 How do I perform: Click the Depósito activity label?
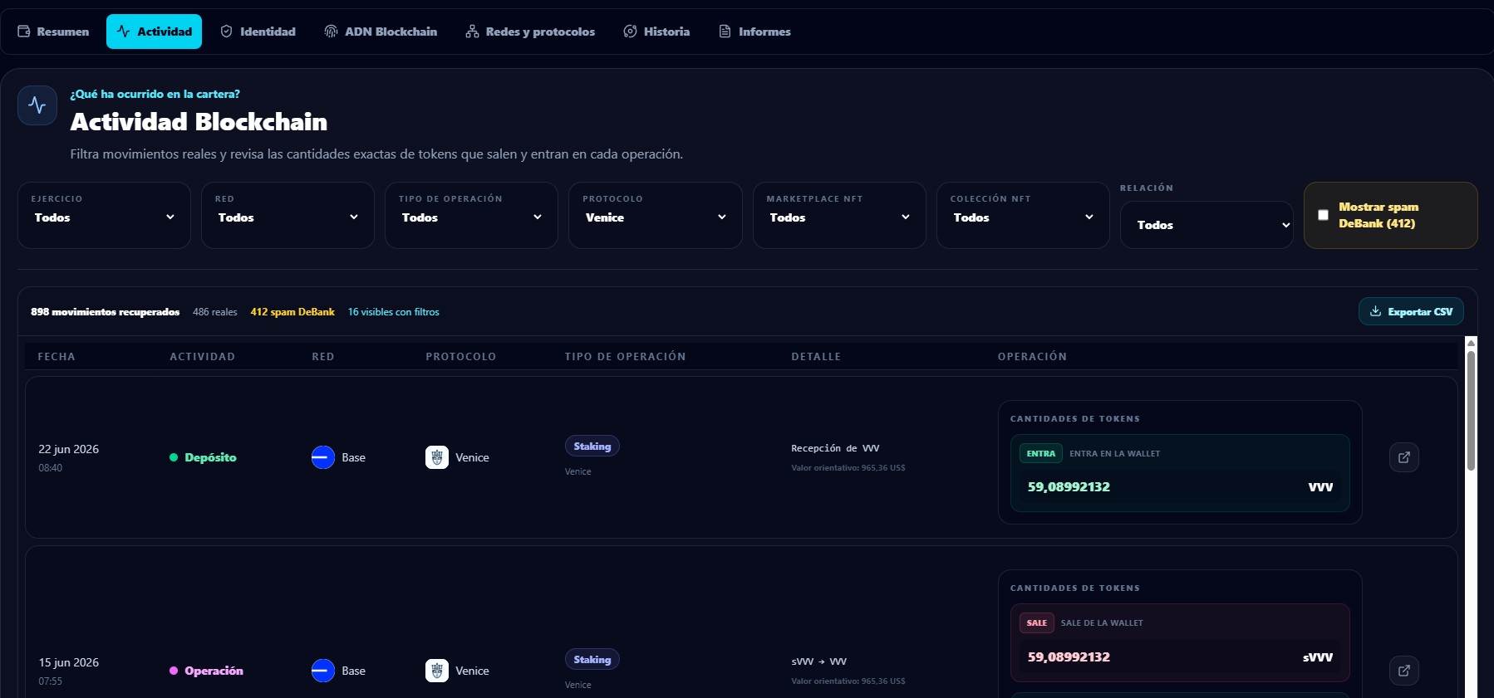click(x=210, y=457)
